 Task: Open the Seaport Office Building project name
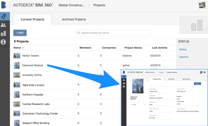point(36,123)
